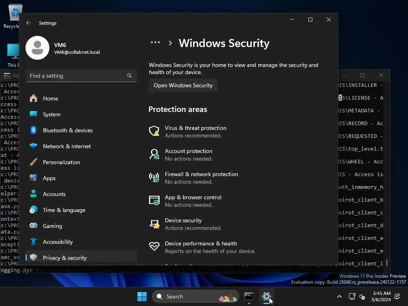Click the Find a setting search box
This screenshot has width=408, height=306.
pos(81,76)
